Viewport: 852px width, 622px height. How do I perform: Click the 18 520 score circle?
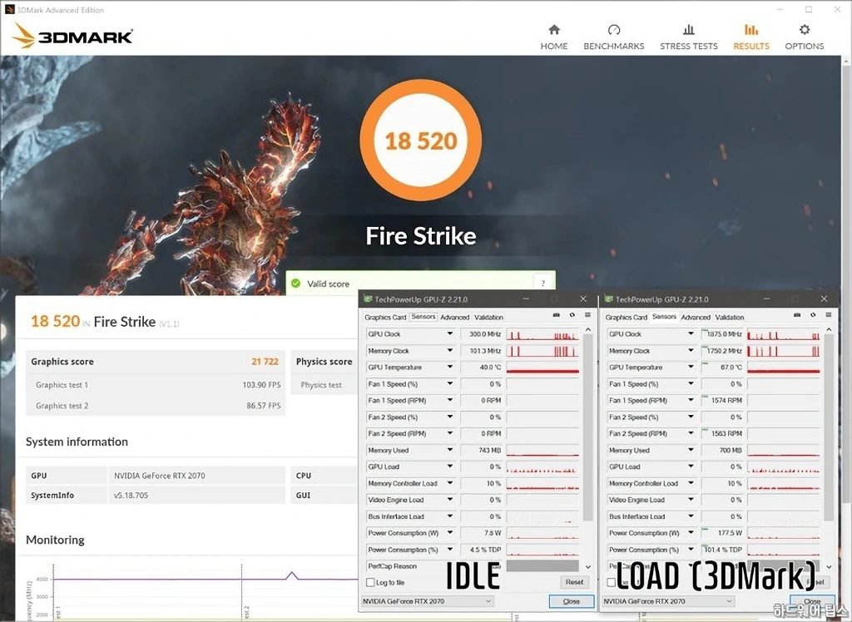[421, 141]
